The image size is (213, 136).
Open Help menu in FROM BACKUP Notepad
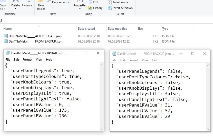click(x=155, y=60)
